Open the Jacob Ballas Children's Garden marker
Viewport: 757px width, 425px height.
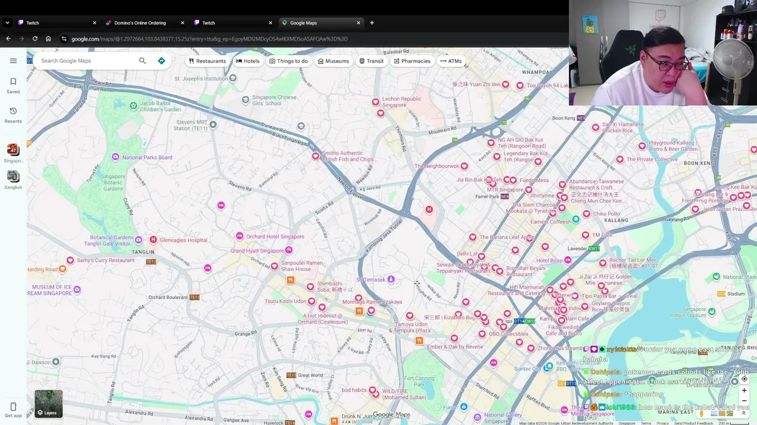(134, 106)
